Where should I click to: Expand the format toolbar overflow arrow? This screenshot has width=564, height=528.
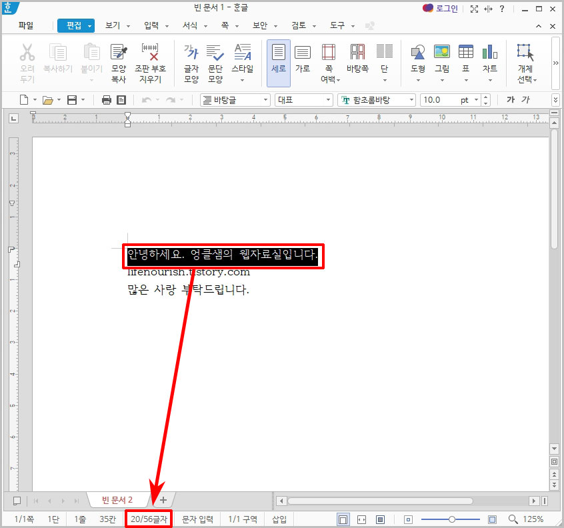coord(555,99)
